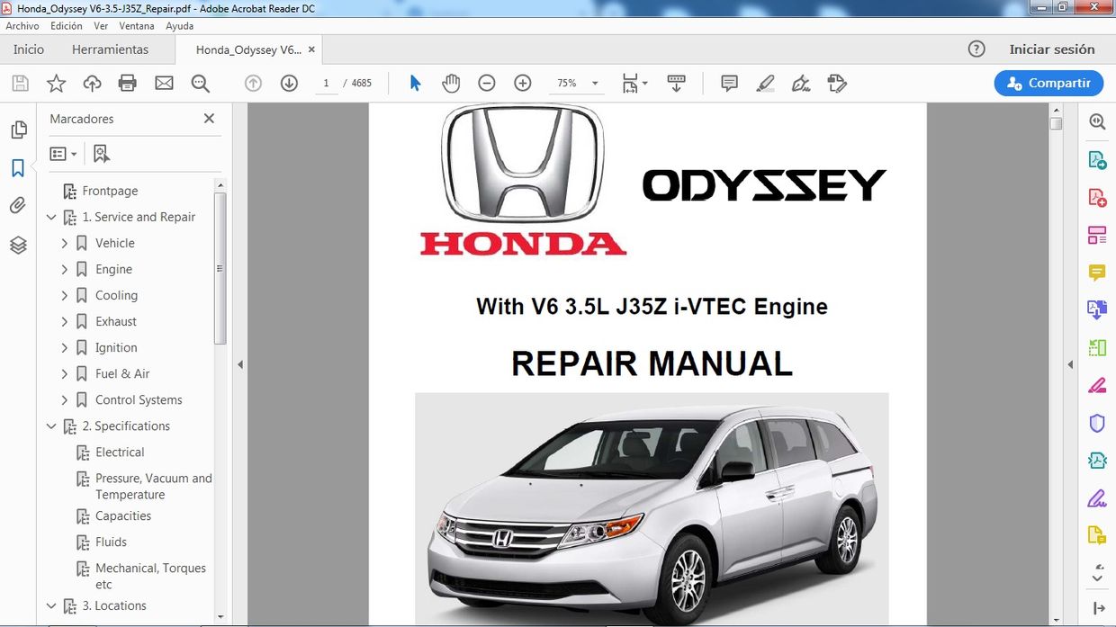Open the Archivo menu

pyautogui.click(x=22, y=26)
